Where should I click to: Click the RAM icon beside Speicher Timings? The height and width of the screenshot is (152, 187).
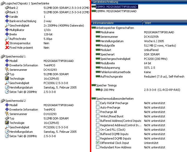(94, 85)
